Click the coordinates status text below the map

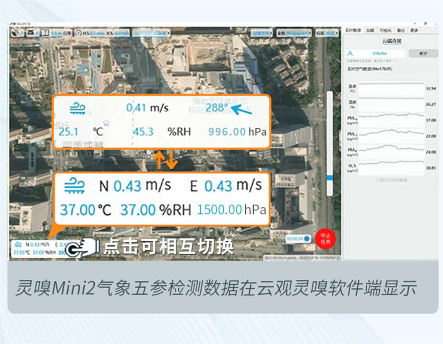[x=301, y=258]
